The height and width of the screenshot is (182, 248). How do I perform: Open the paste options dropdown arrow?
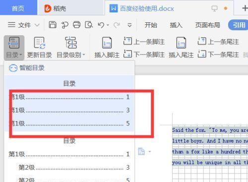click(150, 151)
